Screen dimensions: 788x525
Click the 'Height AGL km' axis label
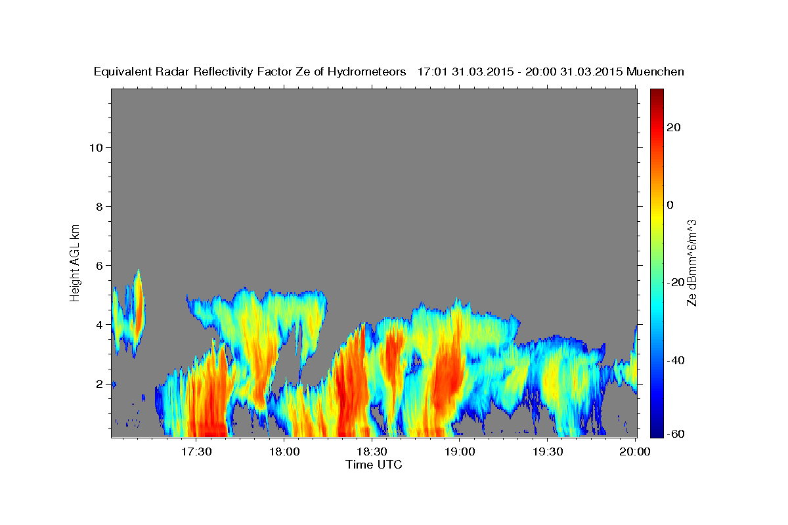(76, 262)
